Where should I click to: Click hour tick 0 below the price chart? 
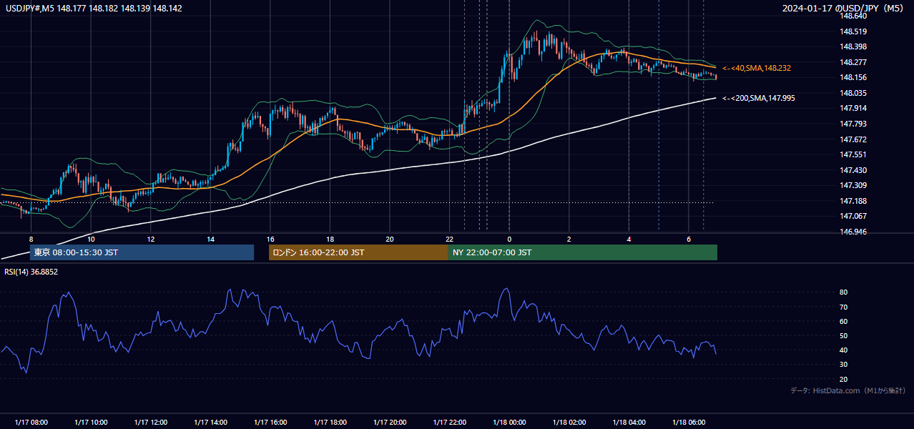click(x=509, y=239)
